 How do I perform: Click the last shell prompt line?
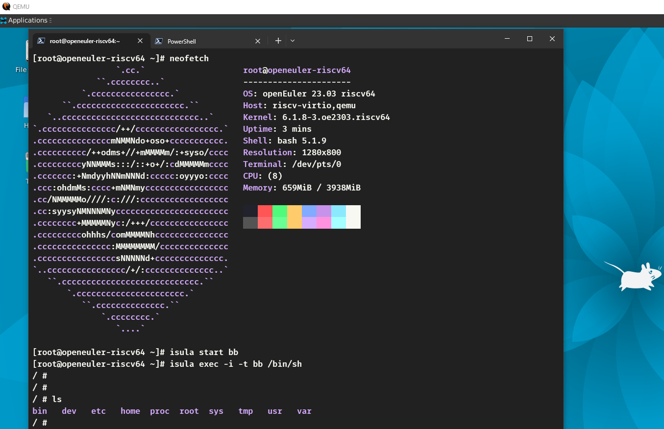click(x=40, y=423)
